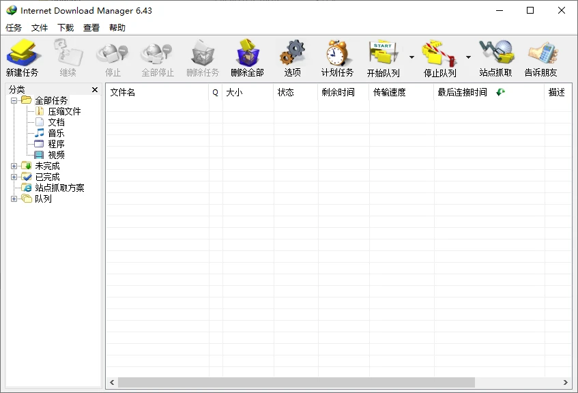Click the 开始队列 start icon
The image size is (578, 393).
point(384,53)
